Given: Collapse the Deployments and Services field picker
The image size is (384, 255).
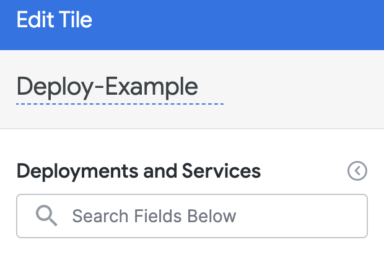Looking at the screenshot, I should tap(357, 171).
